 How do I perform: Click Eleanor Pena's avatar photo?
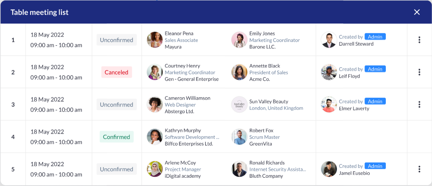click(x=155, y=40)
